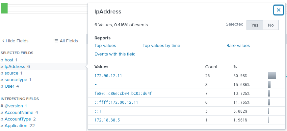Open the sourcetype selected field
Viewport: 287px width, 131px height.
[x=16, y=80]
